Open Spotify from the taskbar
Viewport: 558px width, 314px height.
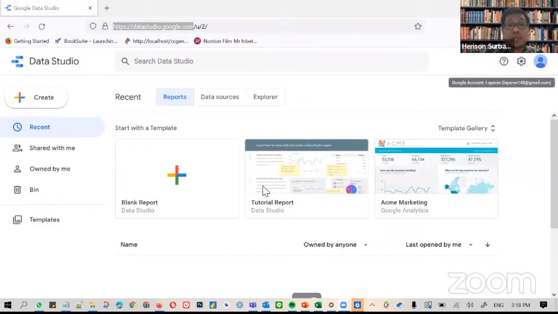click(292, 305)
